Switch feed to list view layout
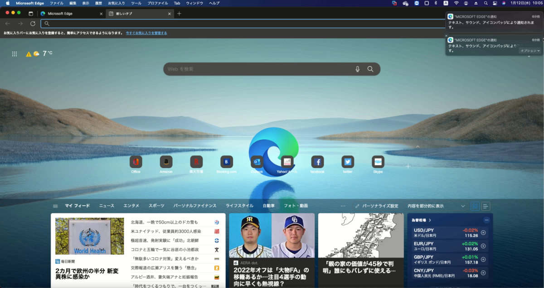 point(486,206)
